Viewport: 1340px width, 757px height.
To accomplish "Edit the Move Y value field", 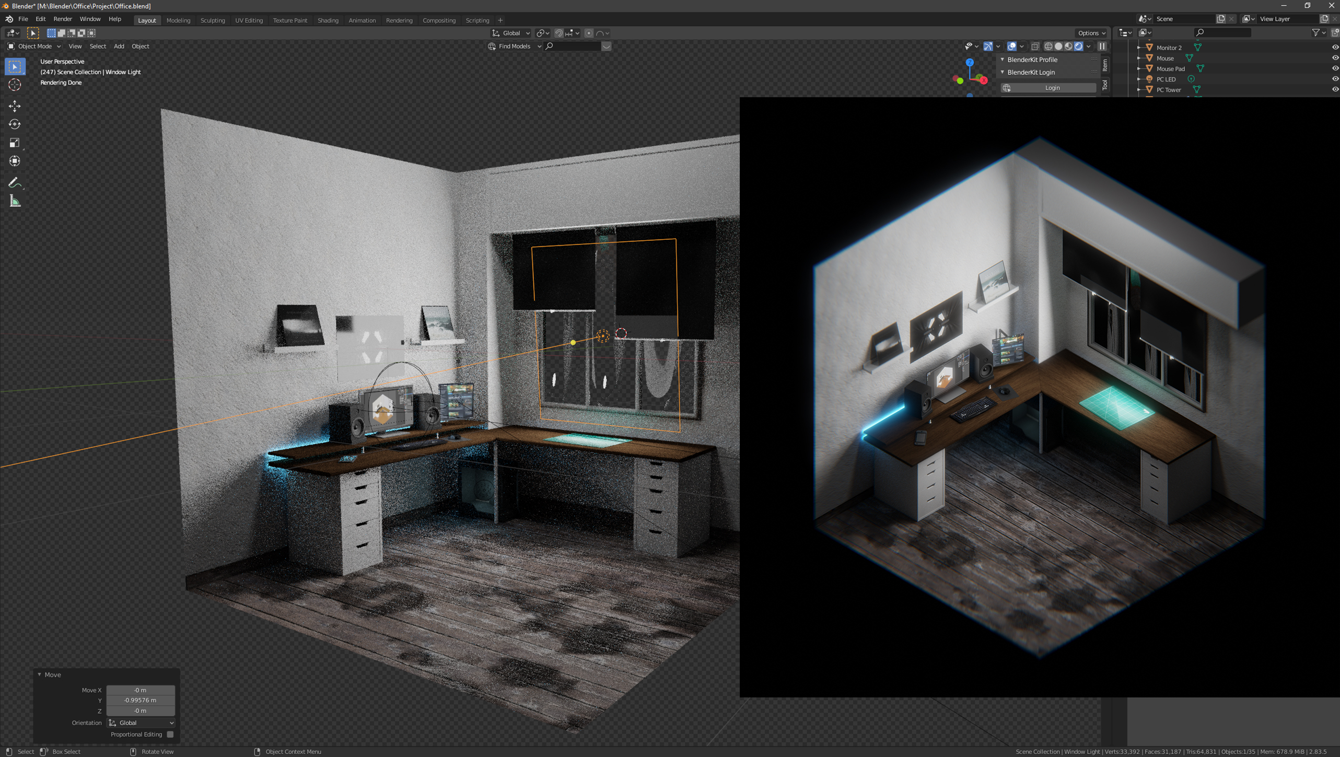I will [x=140, y=700].
